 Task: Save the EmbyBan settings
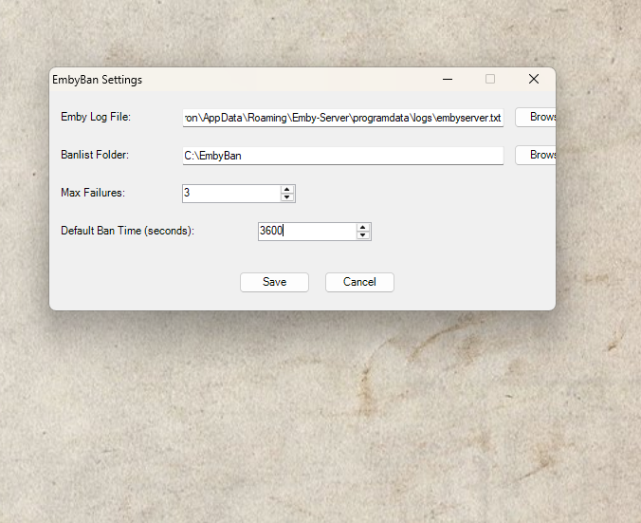(x=274, y=282)
